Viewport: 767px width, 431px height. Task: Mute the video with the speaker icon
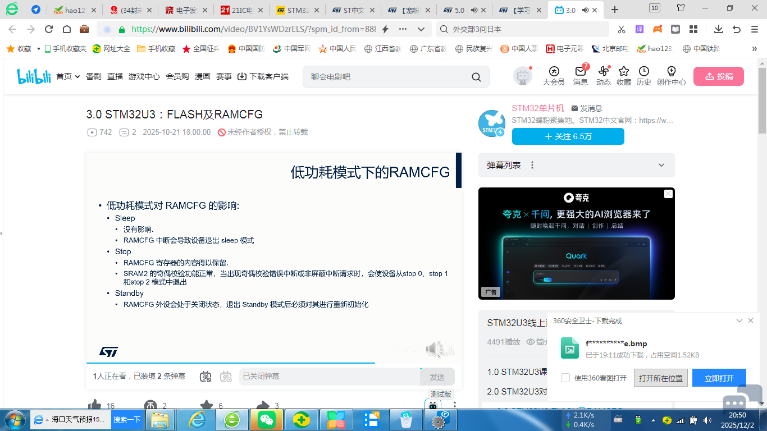click(x=433, y=350)
